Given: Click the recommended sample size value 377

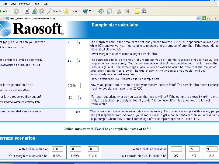Looking at the screenshot, I should click(x=78, y=112).
